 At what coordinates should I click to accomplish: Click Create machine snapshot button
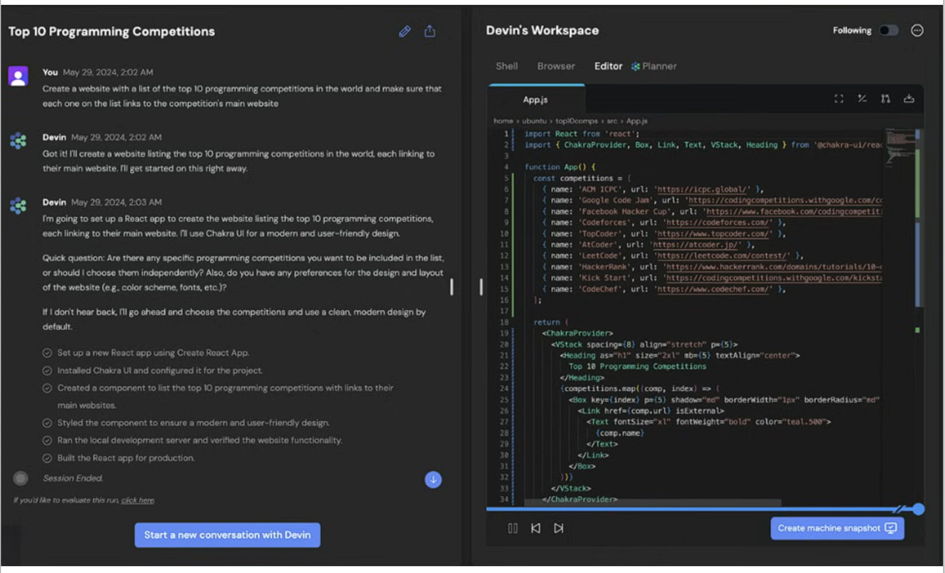[837, 528]
